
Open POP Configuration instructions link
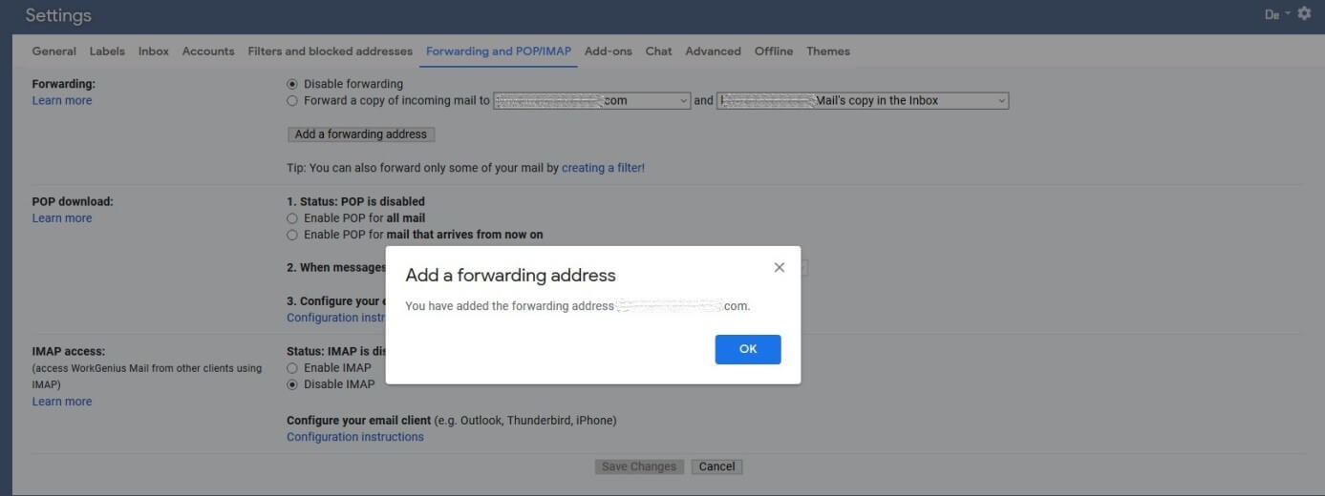(x=335, y=318)
